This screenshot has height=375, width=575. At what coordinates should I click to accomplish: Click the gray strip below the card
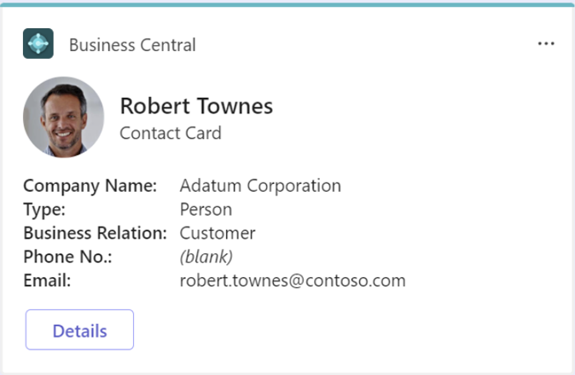[x=287, y=372]
